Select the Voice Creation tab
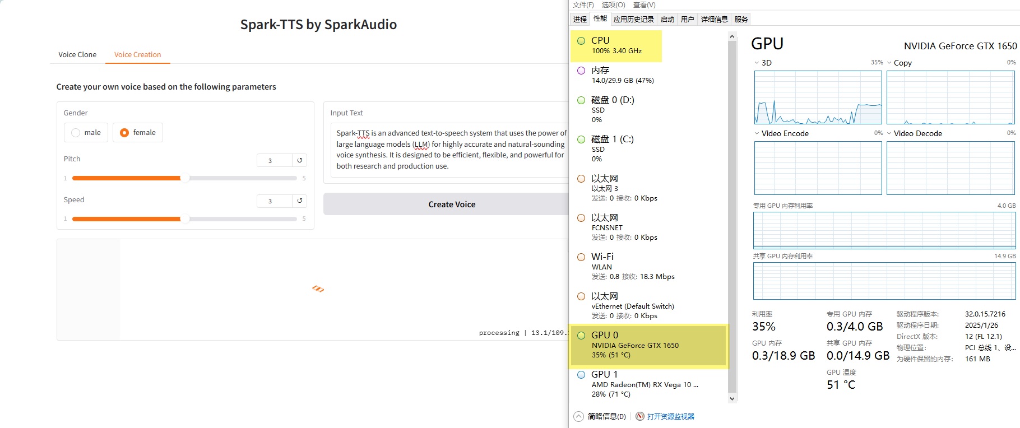Screen dimensions: 1020x428 coord(138,54)
